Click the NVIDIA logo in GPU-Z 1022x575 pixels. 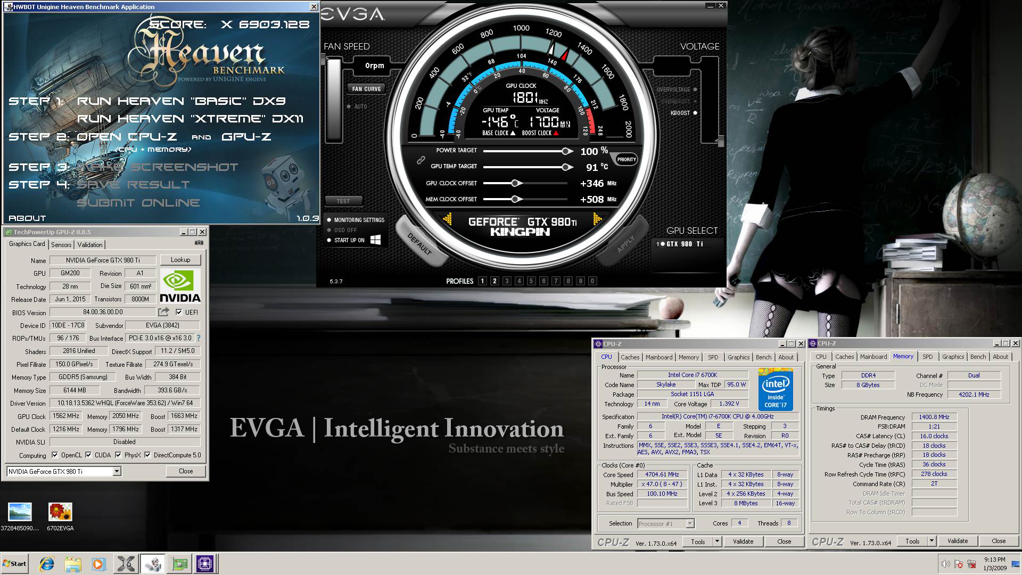180,286
